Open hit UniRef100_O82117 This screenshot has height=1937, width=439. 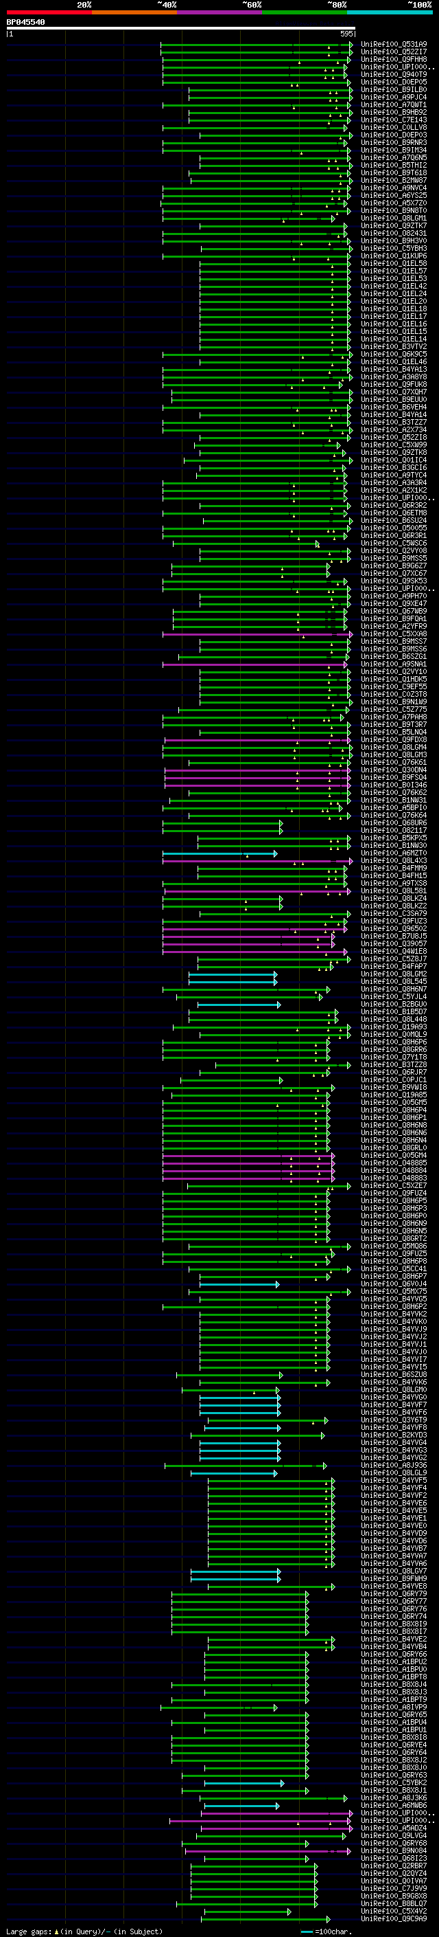(x=394, y=830)
